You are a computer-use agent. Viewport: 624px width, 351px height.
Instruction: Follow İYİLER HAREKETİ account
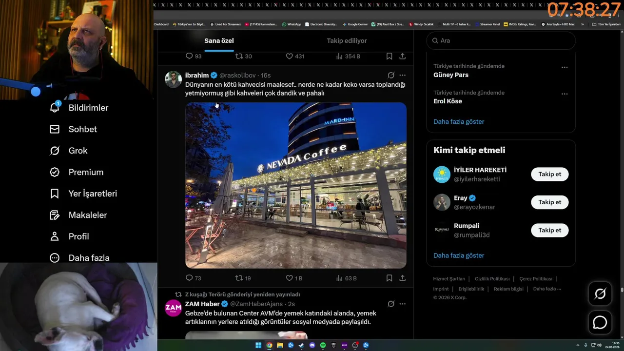tap(549, 174)
